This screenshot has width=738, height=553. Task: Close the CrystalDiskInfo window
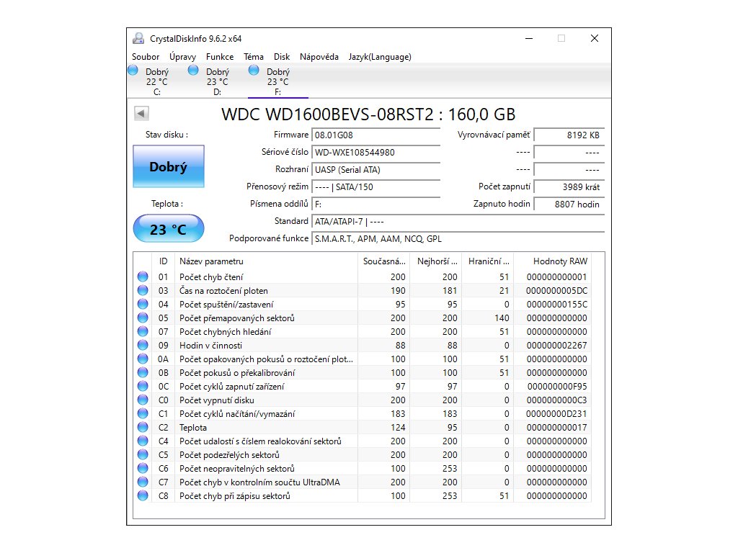595,39
